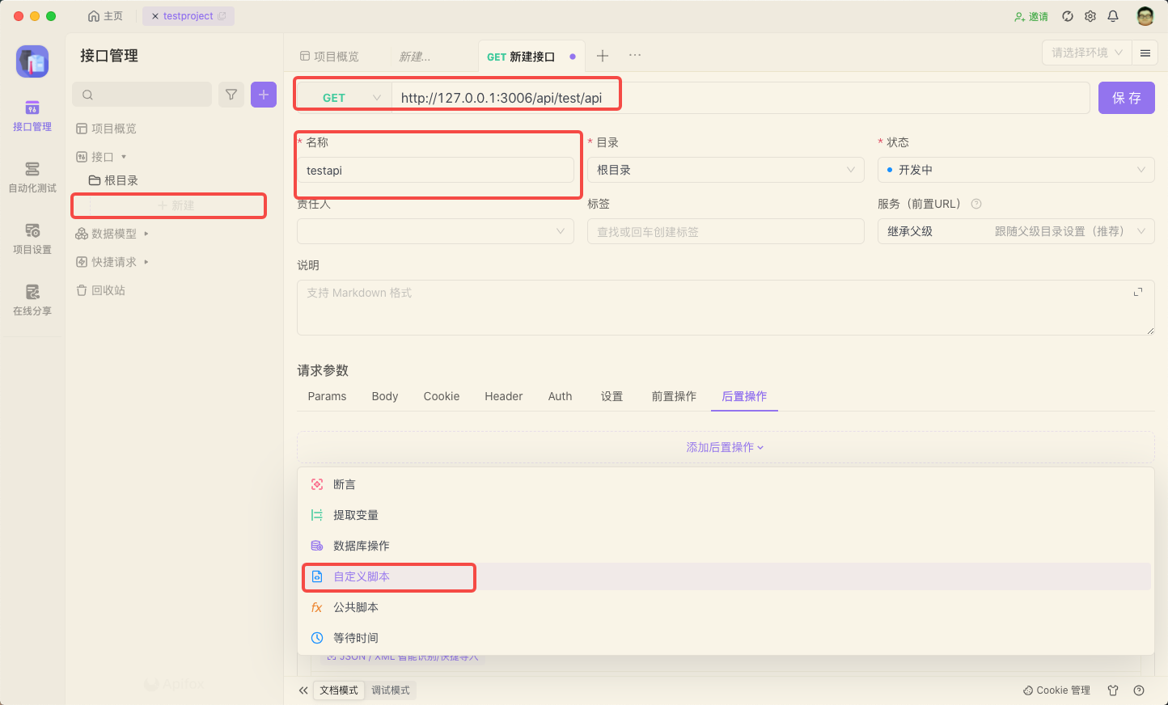Expand the 数据模型 tree item
The height and width of the screenshot is (705, 1168).
click(x=146, y=234)
